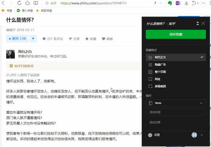The width and height of the screenshot is (211, 147).
Task: Click the 导入书签 bookmarks bar item
Action: click(25, 11)
